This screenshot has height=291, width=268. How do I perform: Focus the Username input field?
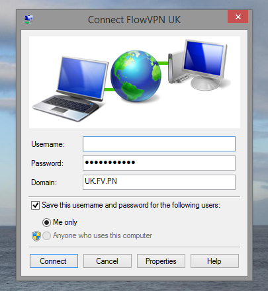[159, 144]
